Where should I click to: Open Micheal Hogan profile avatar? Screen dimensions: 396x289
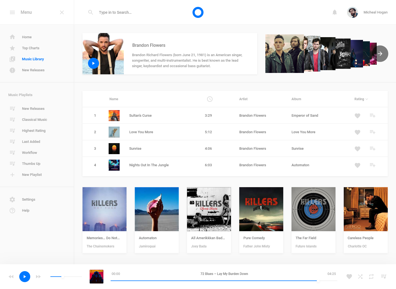pyautogui.click(x=352, y=12)
